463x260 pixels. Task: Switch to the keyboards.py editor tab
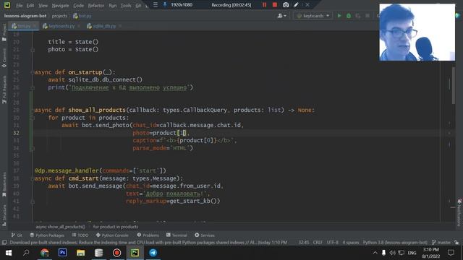click(61, 26)
